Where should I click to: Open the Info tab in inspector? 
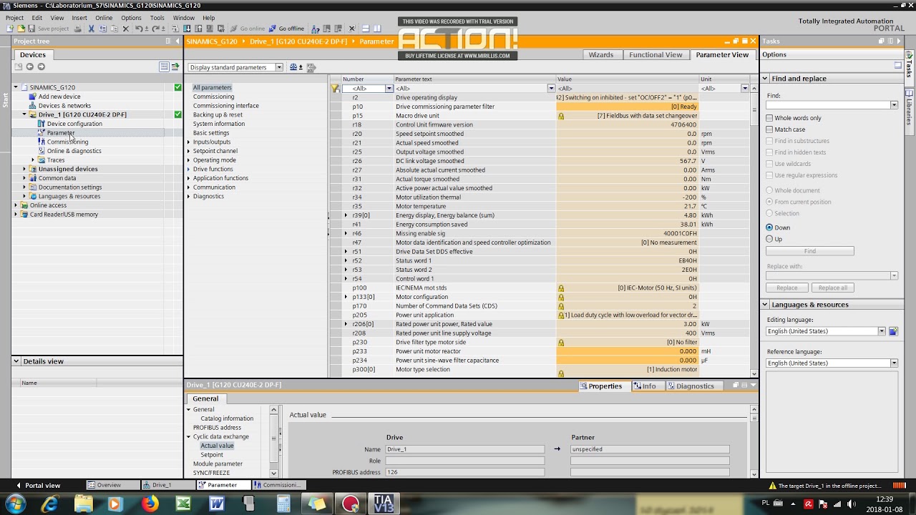(x=644, y=386)
